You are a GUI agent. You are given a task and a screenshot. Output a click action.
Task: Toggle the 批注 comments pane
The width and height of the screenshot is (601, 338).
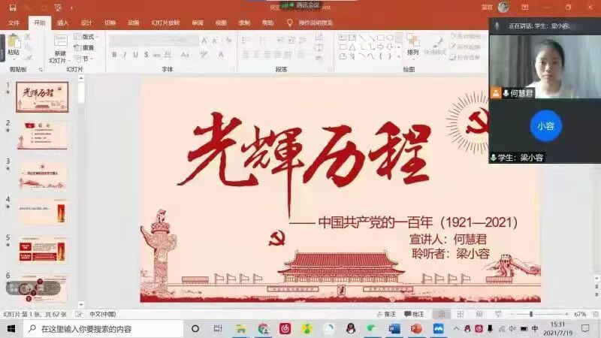[415, 314]
